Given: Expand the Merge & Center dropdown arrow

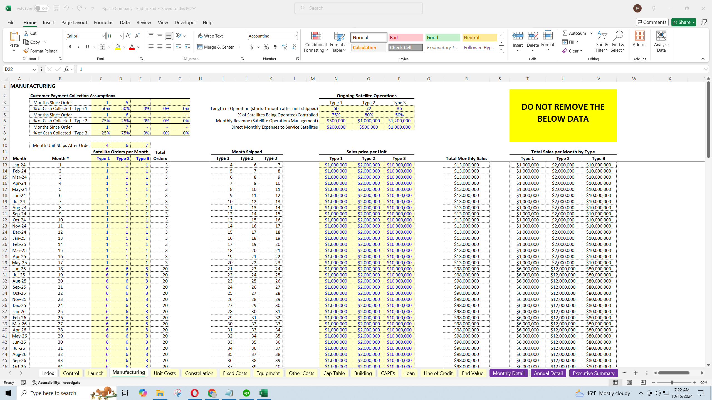Looking at the screenshot, I should [239, 47].
